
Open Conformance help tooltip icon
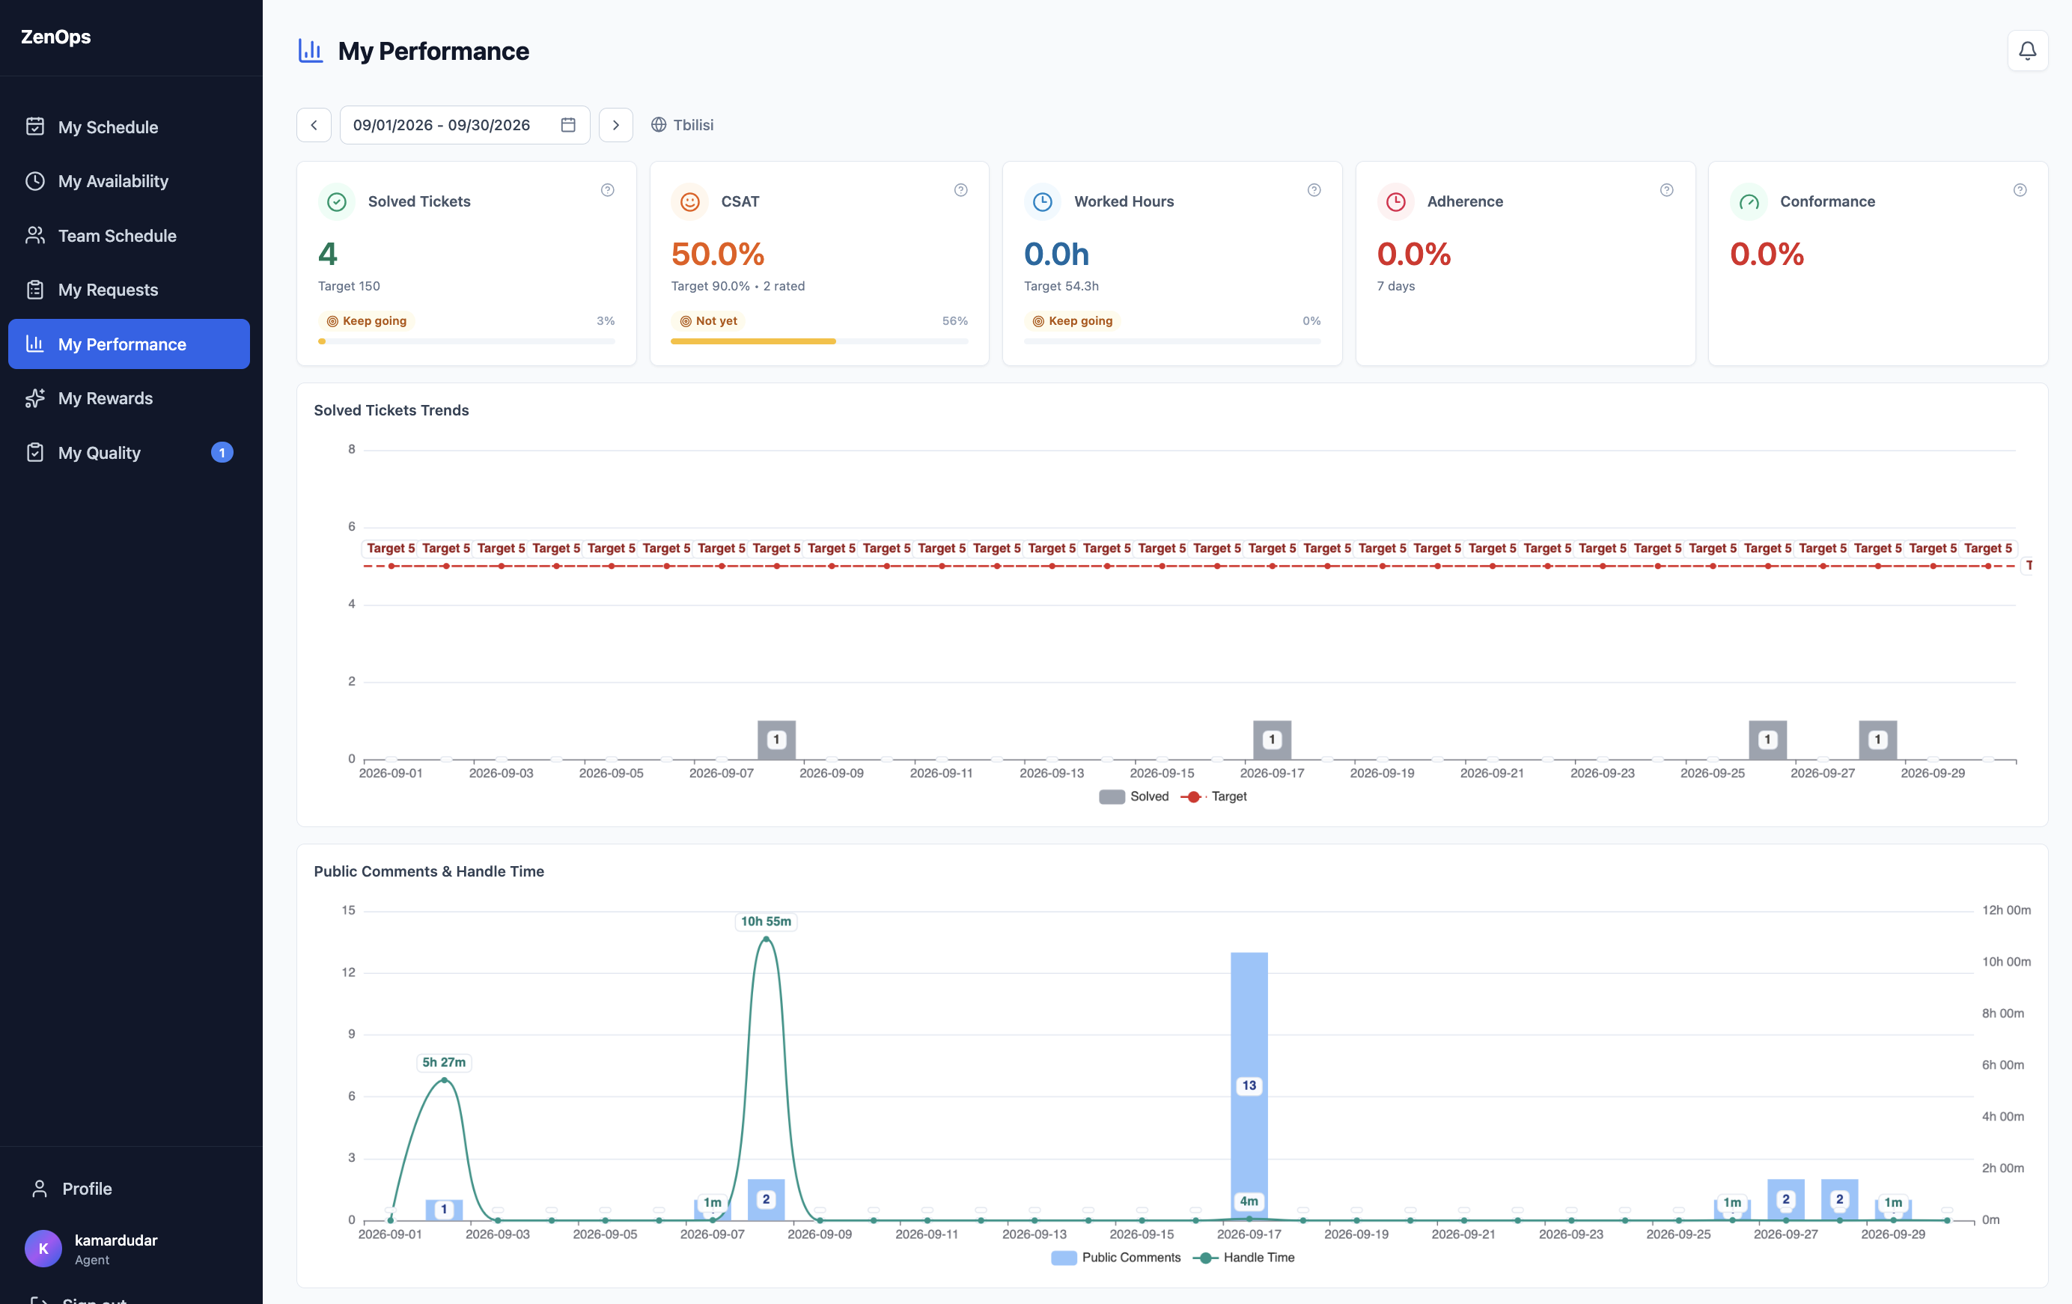pos(2019,190)
